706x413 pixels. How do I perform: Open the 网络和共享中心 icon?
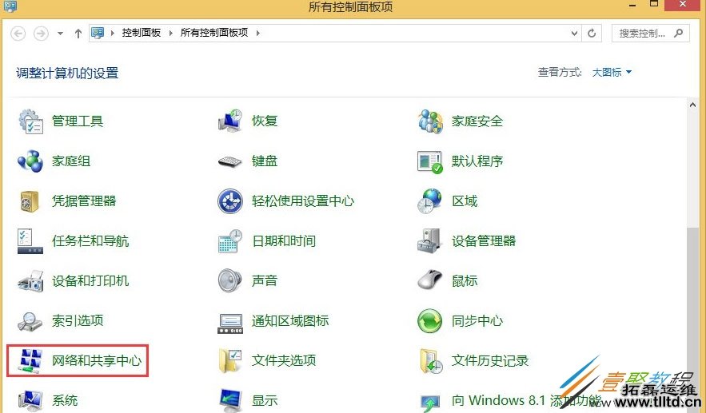point(30,361)
